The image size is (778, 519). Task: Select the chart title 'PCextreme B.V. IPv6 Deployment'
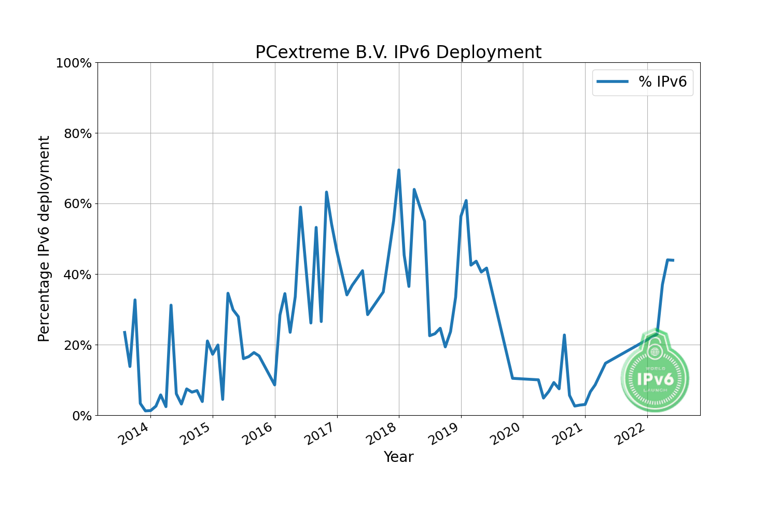click(398, 52)
